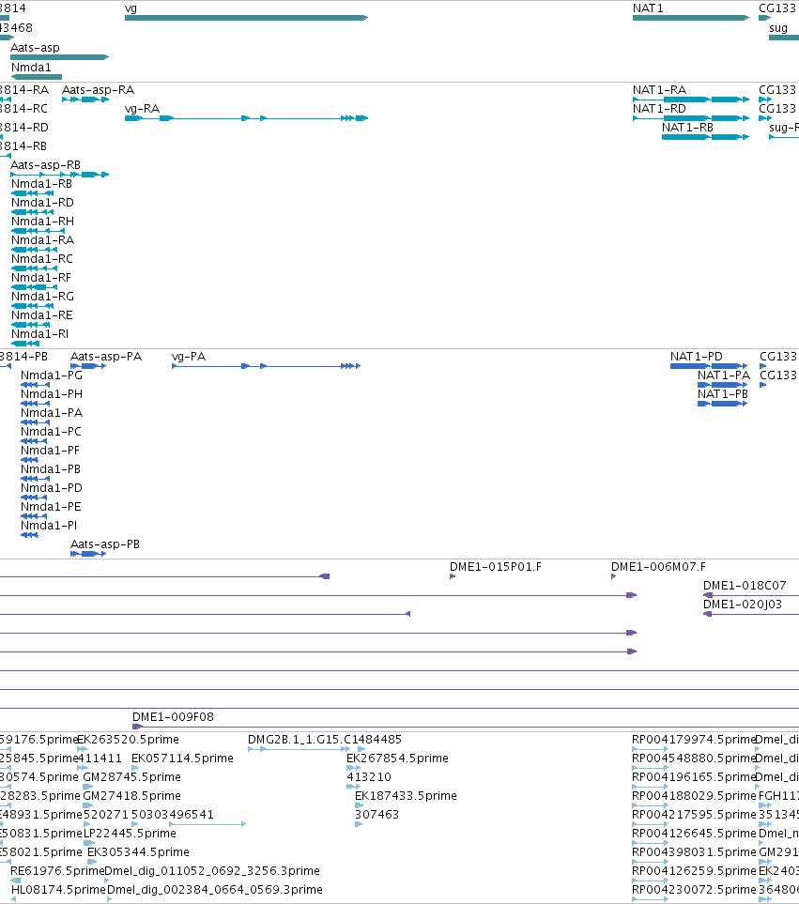Screen dimensions: 799x904
Task: Select the Nmda1-RA transcript
Action: 34,250
